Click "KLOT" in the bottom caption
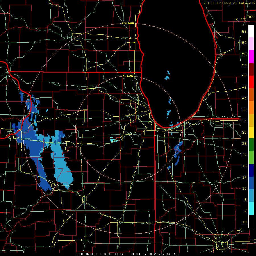256x256 pixels. tap(135, 254)
